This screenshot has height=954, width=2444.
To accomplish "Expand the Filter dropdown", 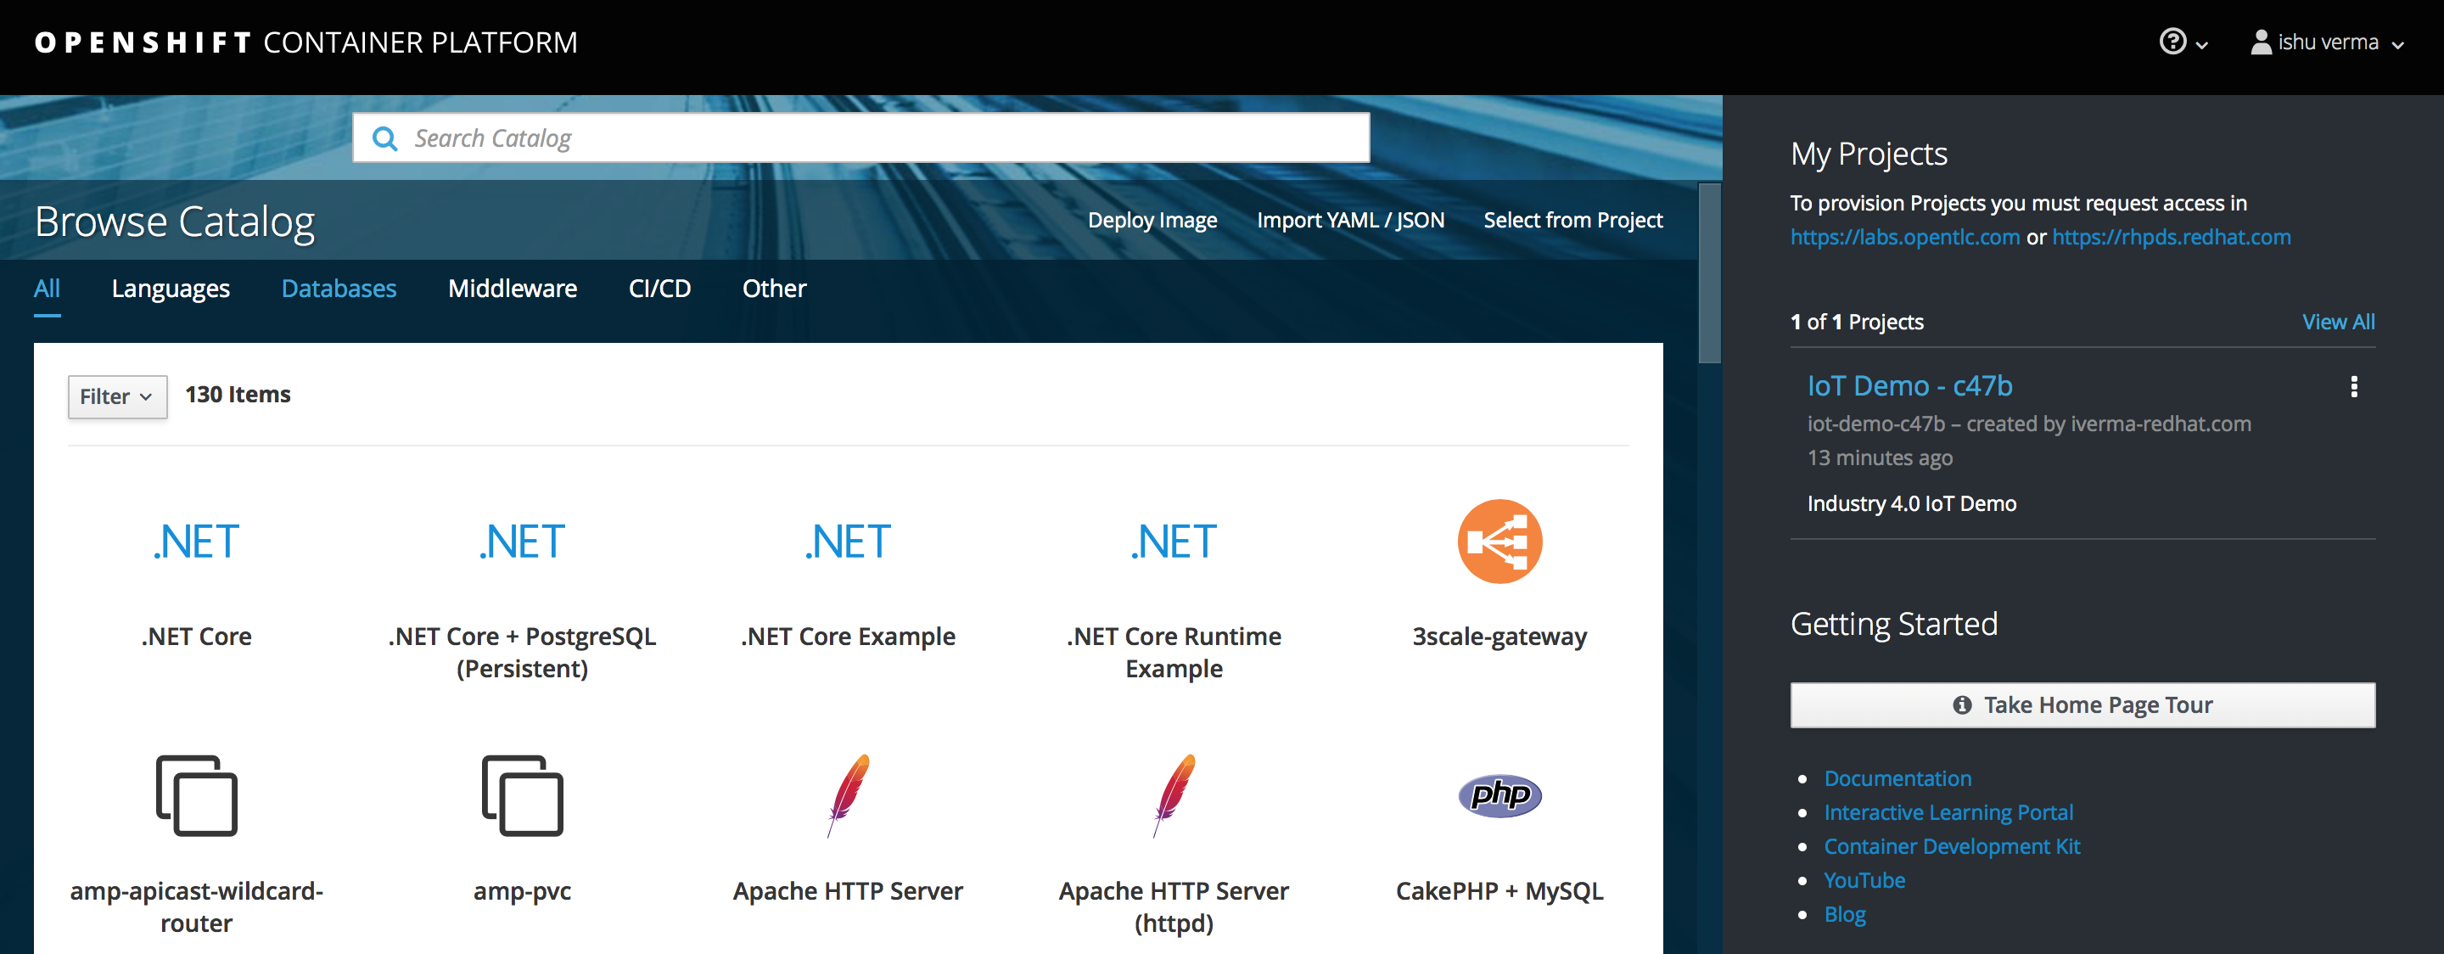I will 117,396.
